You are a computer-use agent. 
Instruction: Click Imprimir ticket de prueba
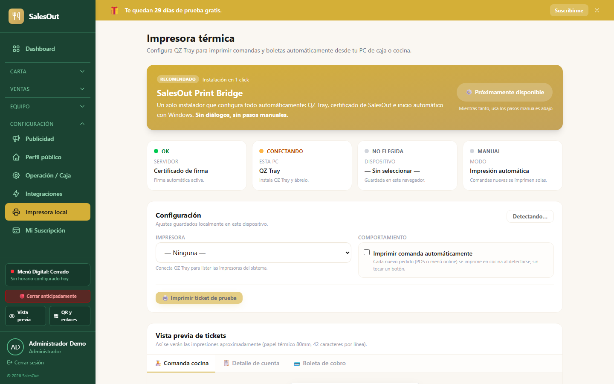click(199, 298)
